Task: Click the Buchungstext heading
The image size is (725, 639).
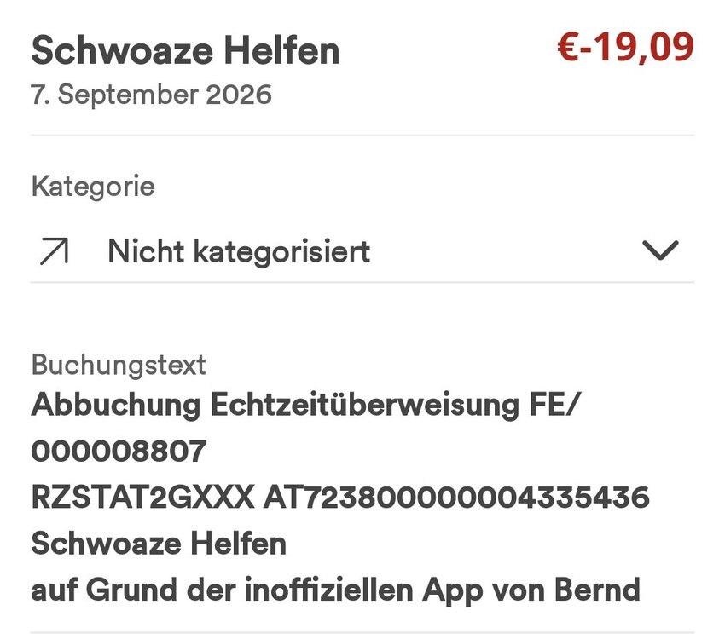Action: tap(119, 365)
